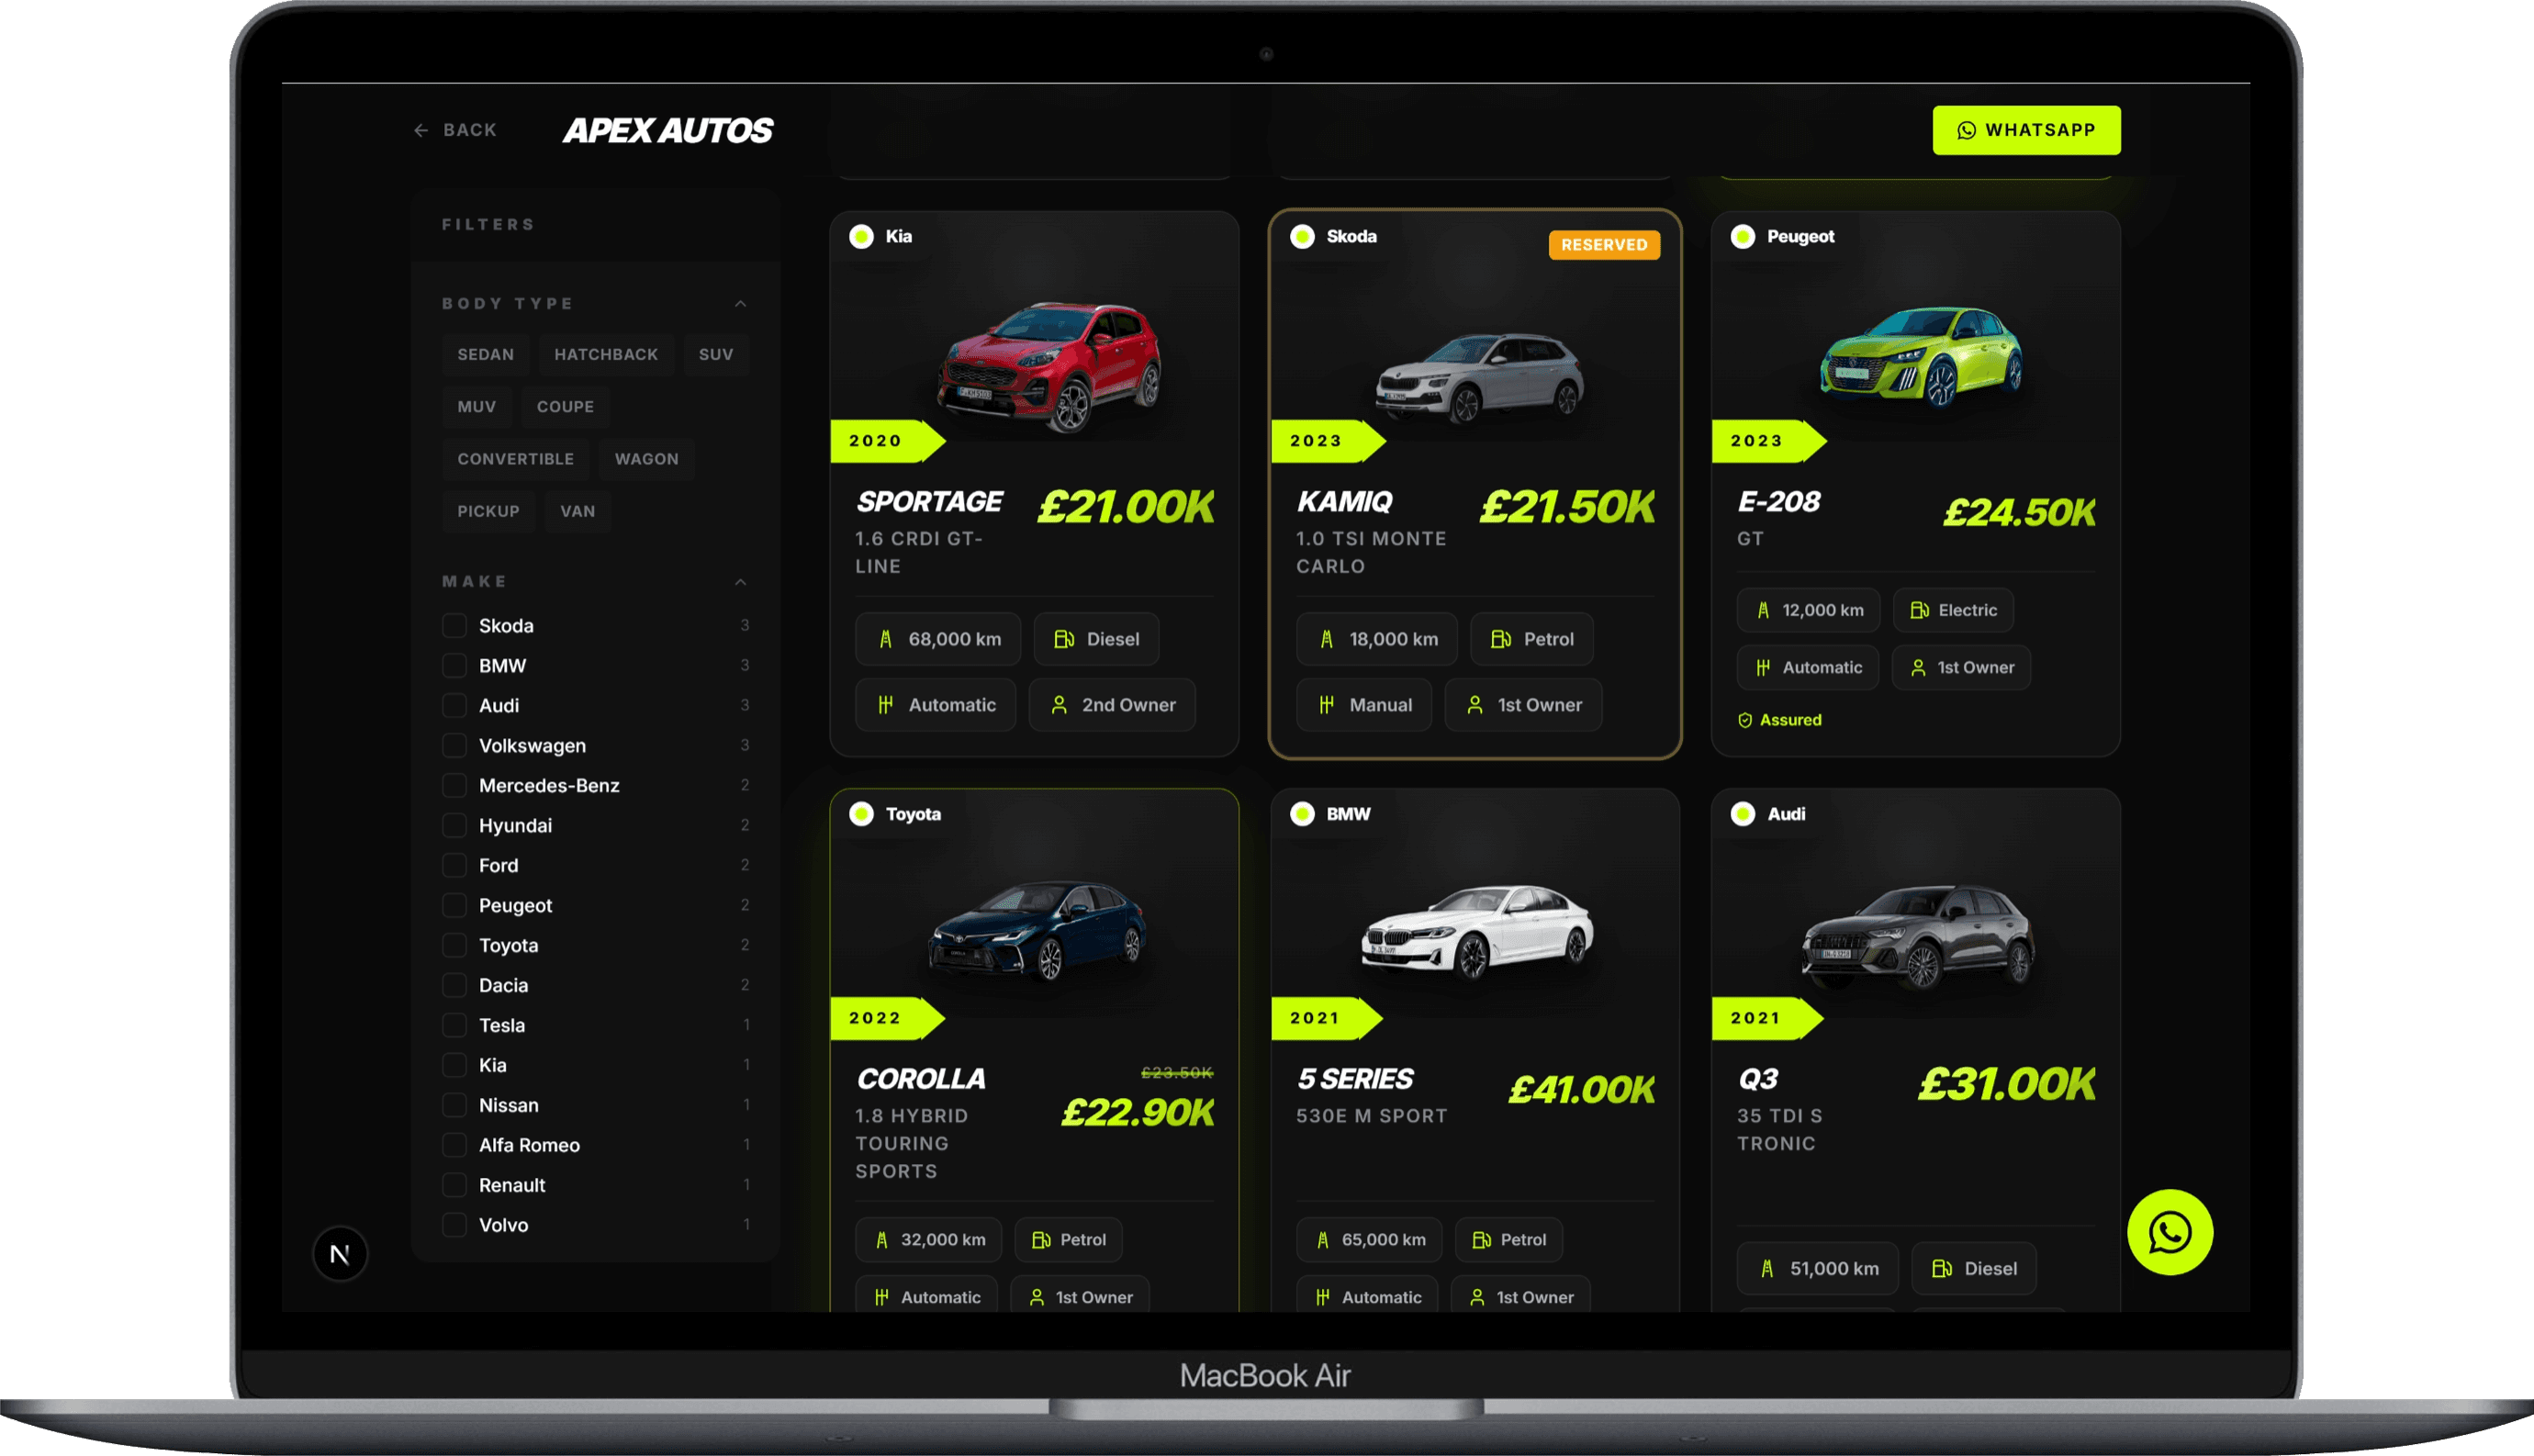Click the back arrow icon
Image resolution: width=2534 pixels, height=1456 pixels.
pos(421,130)
